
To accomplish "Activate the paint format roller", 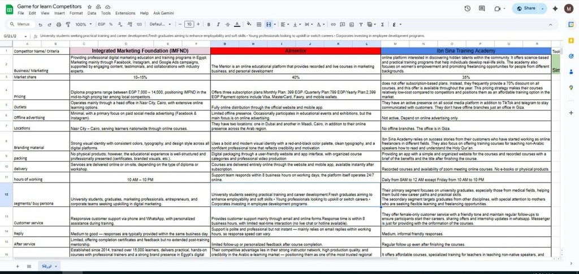I will pyautogui.click(x=68, y=24).
